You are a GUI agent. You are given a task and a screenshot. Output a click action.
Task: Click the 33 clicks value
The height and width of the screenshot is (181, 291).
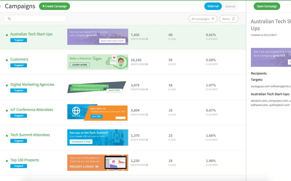point(171,110)
